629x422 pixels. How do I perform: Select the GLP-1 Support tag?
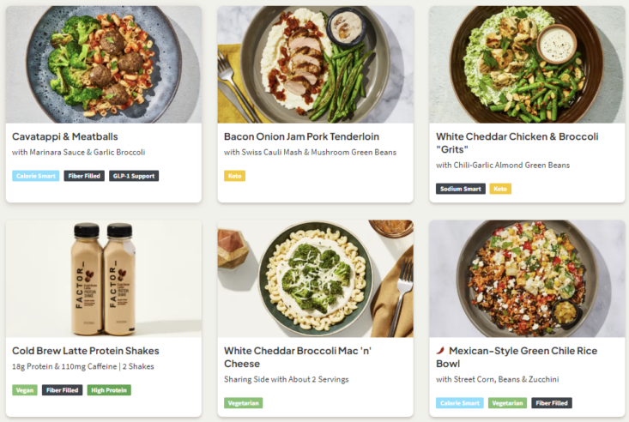pos(134,176)
